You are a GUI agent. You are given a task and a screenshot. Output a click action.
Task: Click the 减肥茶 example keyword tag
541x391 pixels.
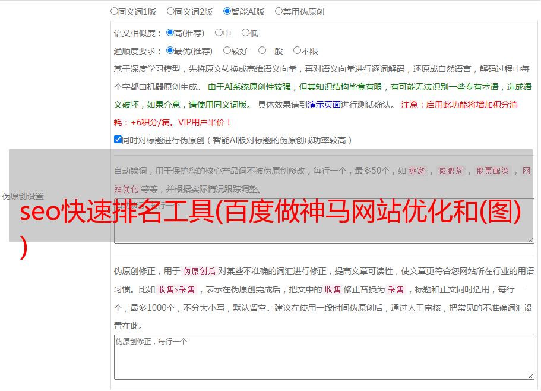[450, 171]
